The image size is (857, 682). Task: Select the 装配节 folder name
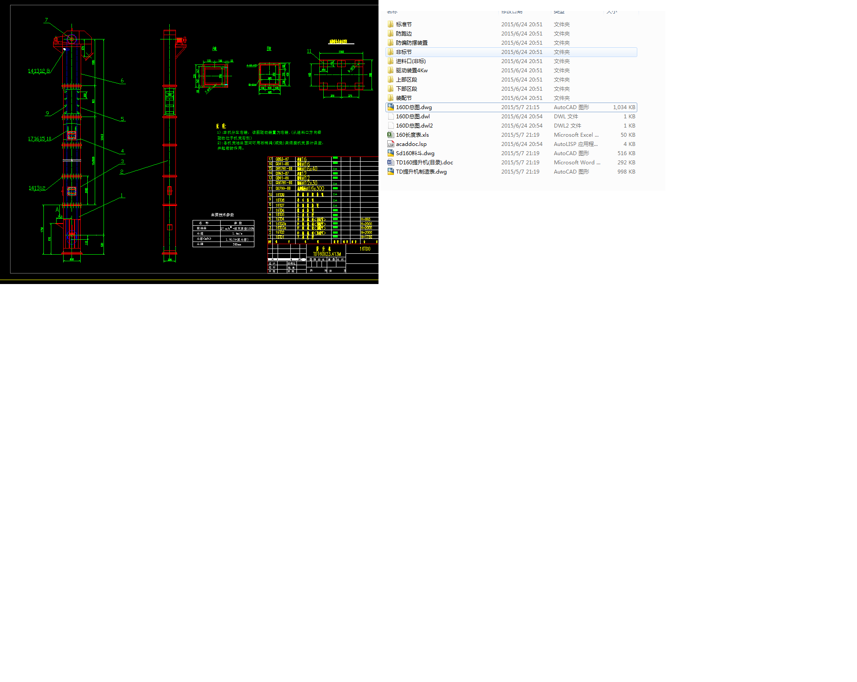(x=404, y=98)
